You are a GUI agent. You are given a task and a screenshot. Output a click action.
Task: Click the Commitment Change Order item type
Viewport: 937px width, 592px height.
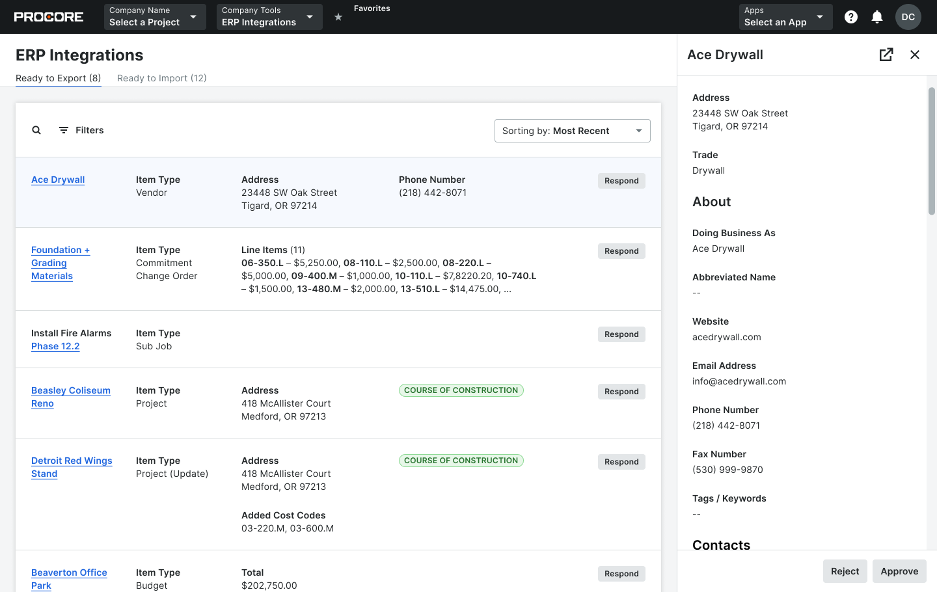pos(167,269)
